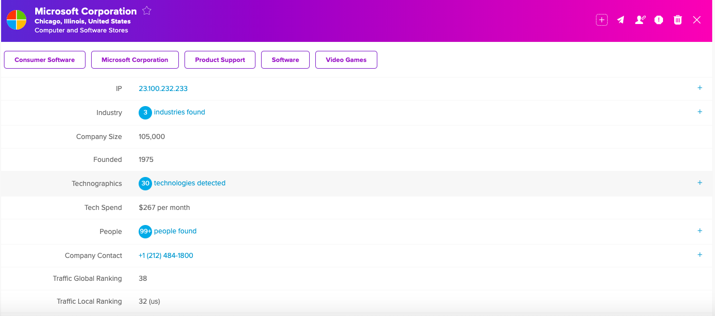
Task: Click the blue 99+ people count badge
Action: (145, 231)
